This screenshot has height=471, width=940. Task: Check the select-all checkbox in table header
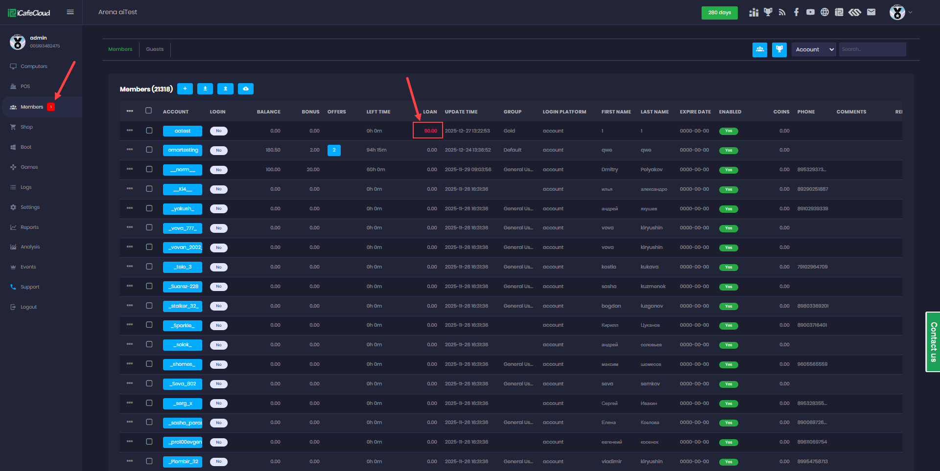coord(149,111)
